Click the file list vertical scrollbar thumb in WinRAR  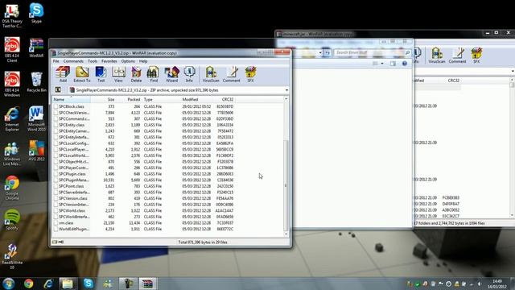(x=286, y=185)
